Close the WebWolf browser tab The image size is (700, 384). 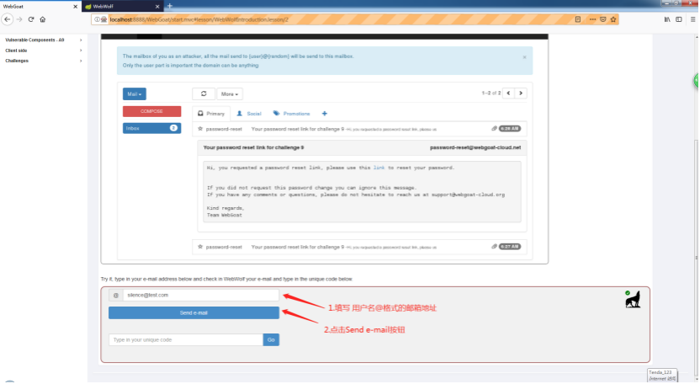point(157,6)
